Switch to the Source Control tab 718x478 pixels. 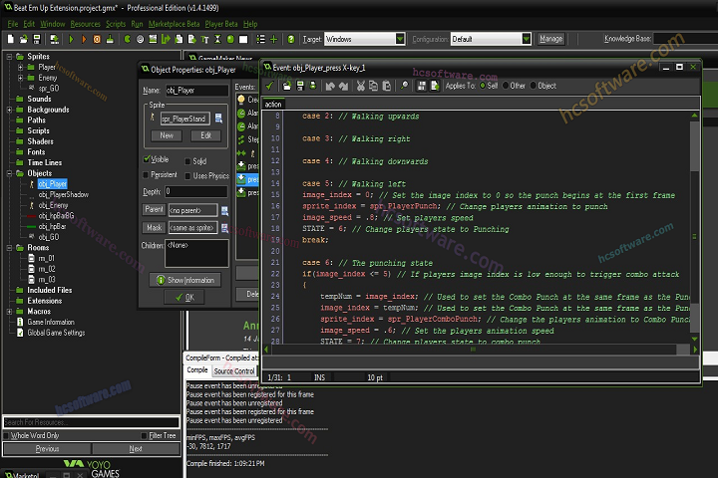[x=234, y=371]
